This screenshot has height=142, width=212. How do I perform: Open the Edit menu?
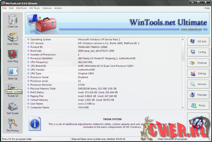pos(11,8)
